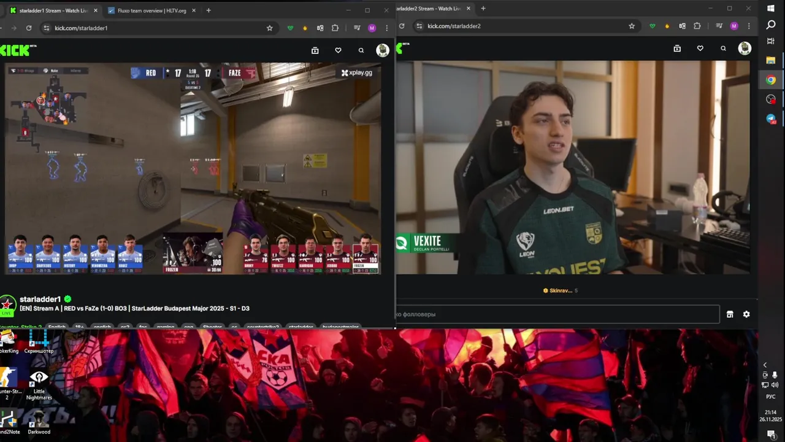Bookmark the starladder2 page with the star
Screen dimensions: 785x442
click(x=632, y=26)
